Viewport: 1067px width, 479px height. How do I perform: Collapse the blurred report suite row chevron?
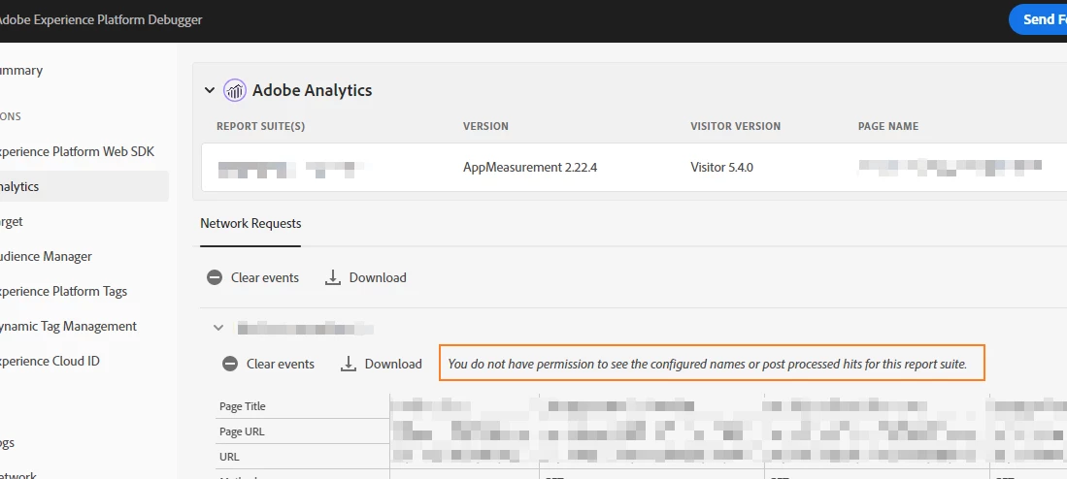coord(218,328)
